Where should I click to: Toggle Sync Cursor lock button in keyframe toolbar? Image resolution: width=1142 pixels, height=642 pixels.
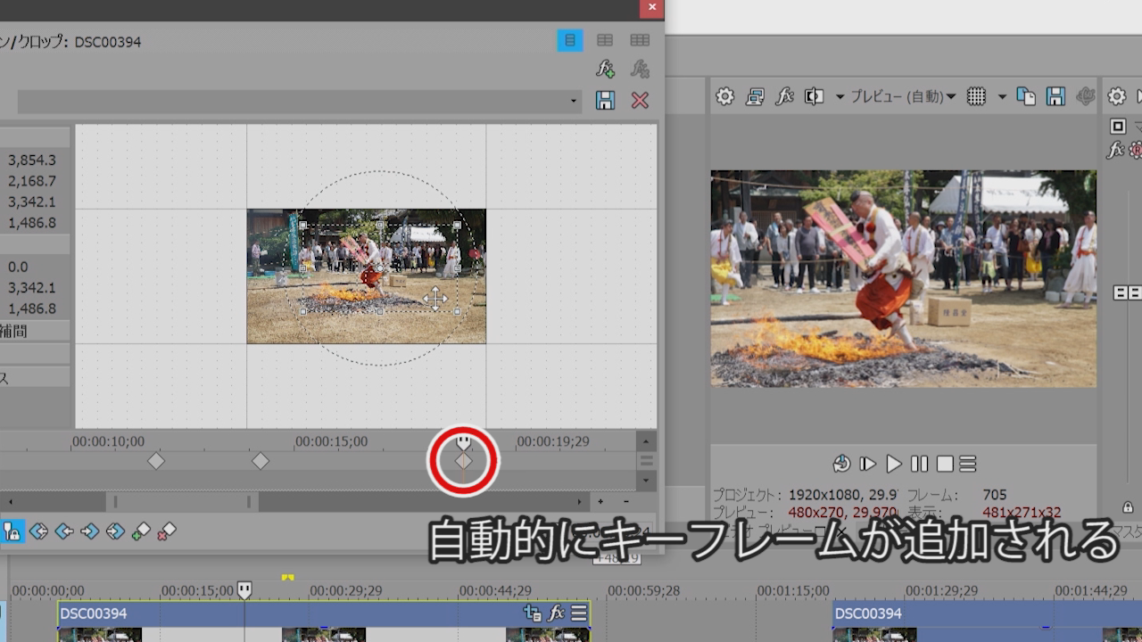click(12, 531)
